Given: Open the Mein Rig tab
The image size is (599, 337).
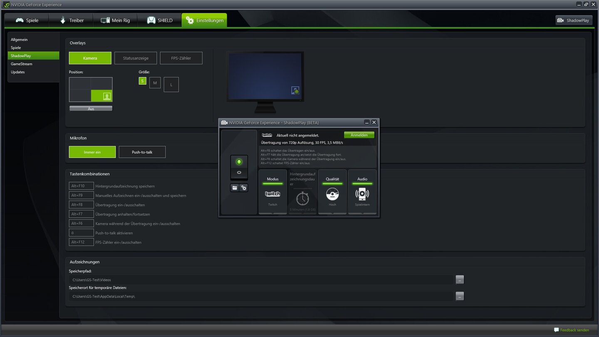Looking at the screenshot, I should 115,20.
